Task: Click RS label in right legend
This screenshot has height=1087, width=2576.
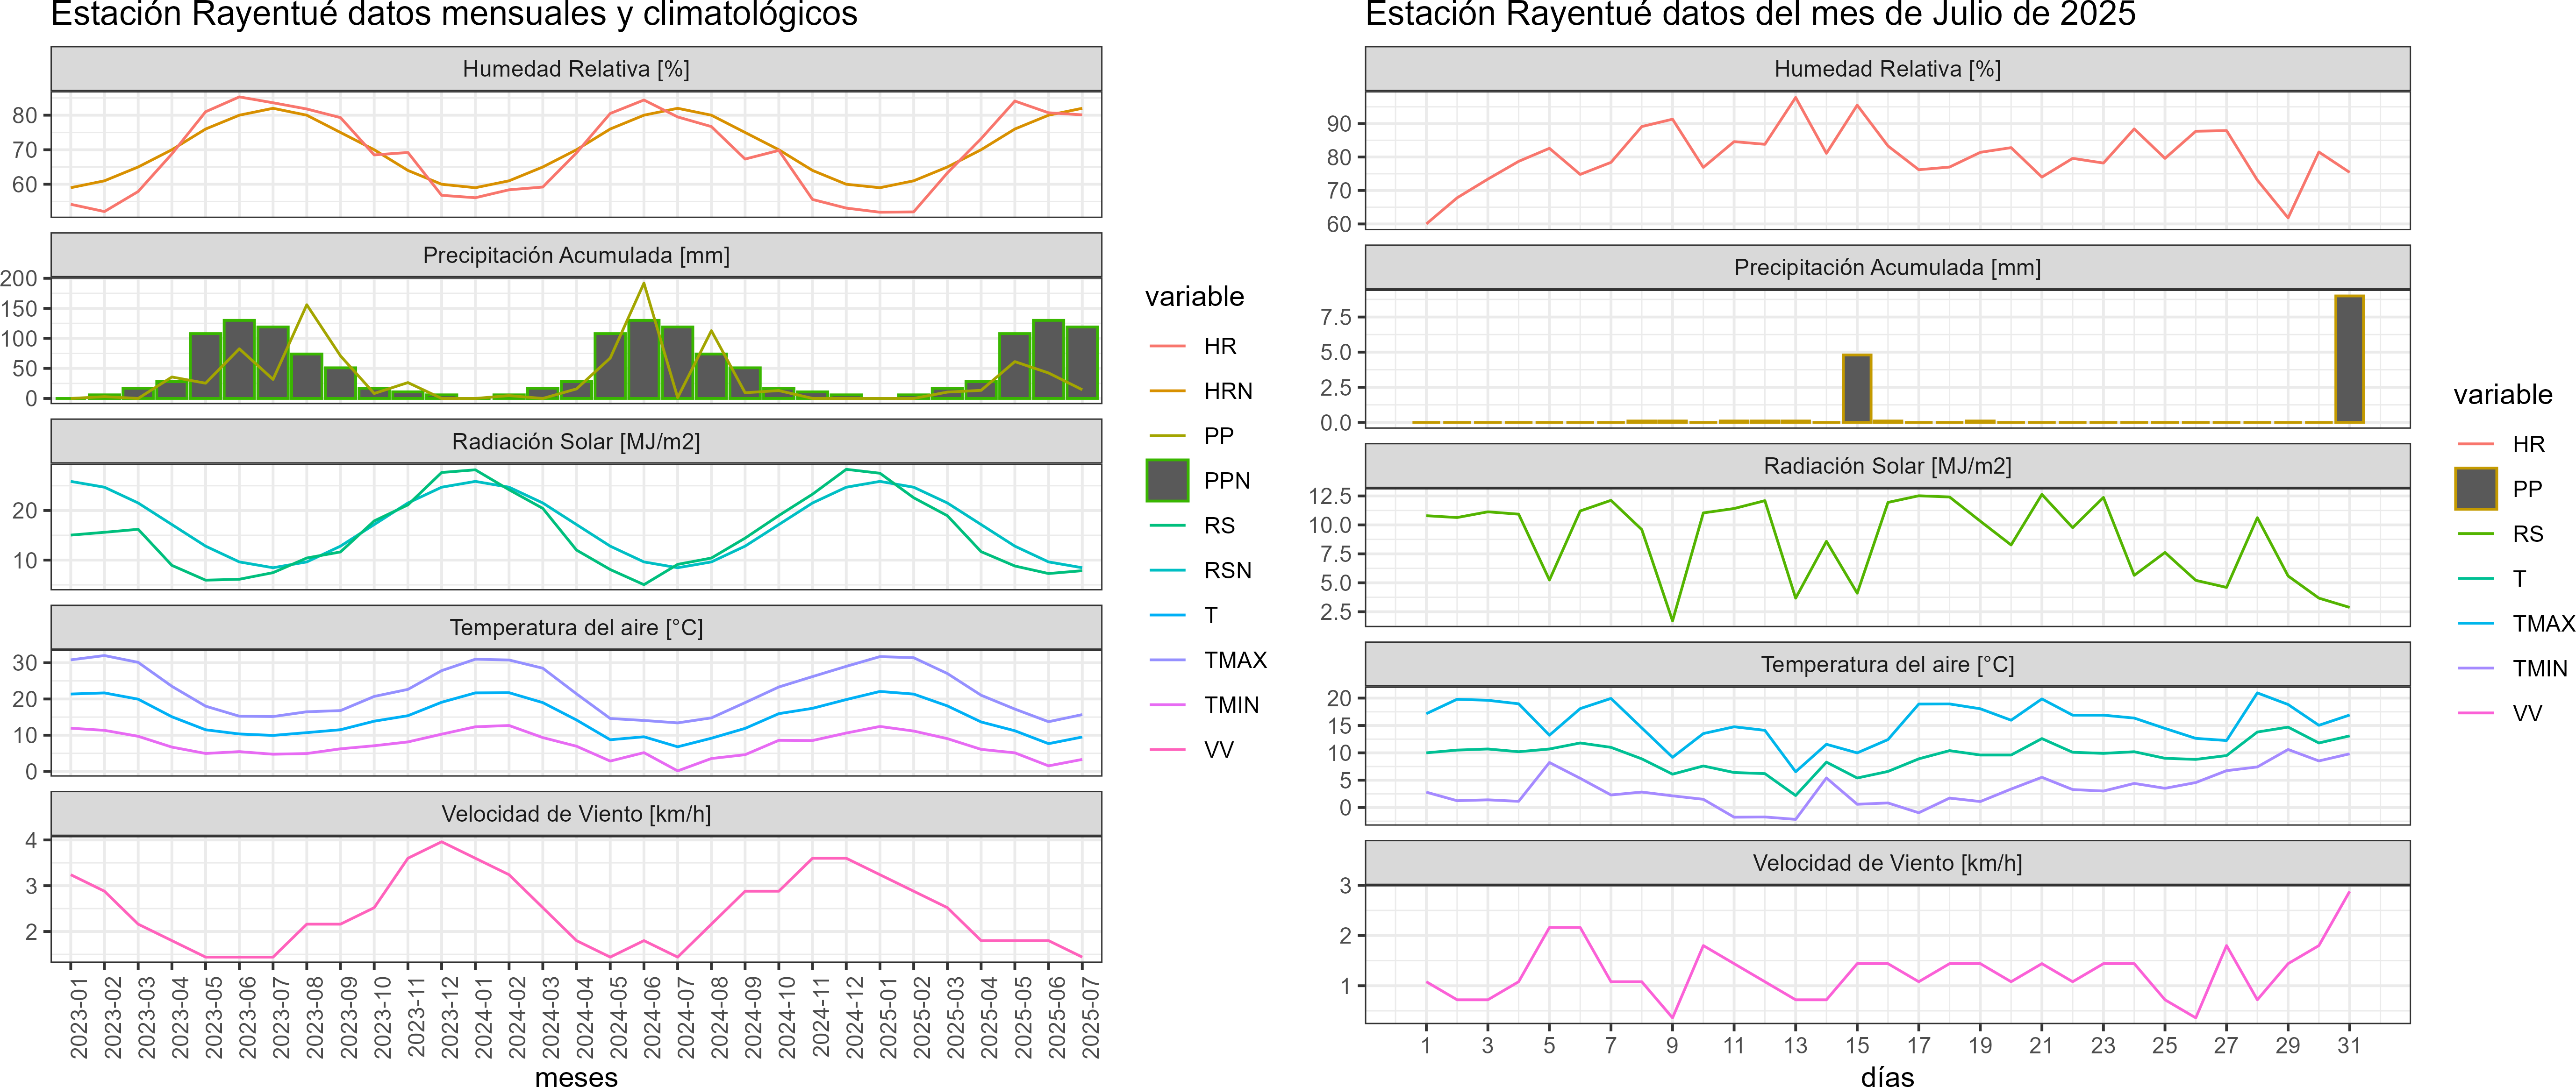Action: pyautogui.click(x=2528, y=533)
